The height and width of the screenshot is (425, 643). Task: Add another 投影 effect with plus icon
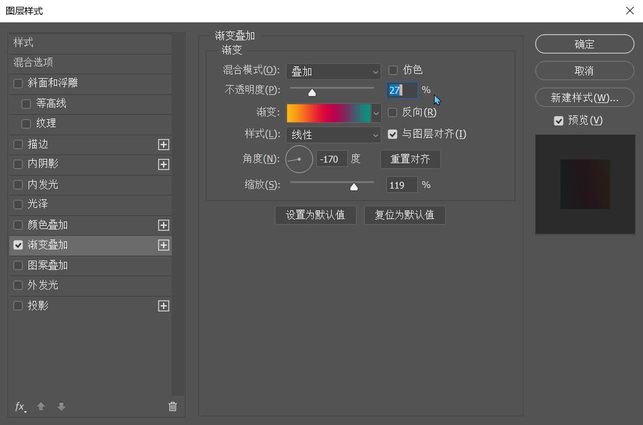[x=163, y=306]
